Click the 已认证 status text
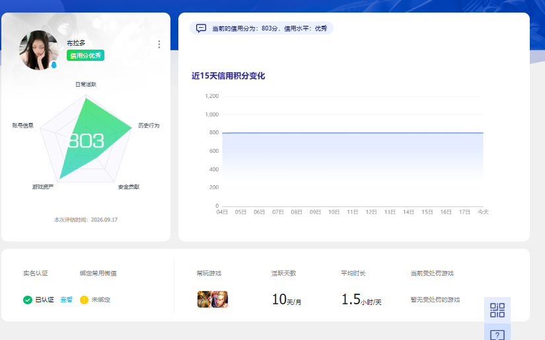Viewport: 545px width, 340px height. [44, 300]
